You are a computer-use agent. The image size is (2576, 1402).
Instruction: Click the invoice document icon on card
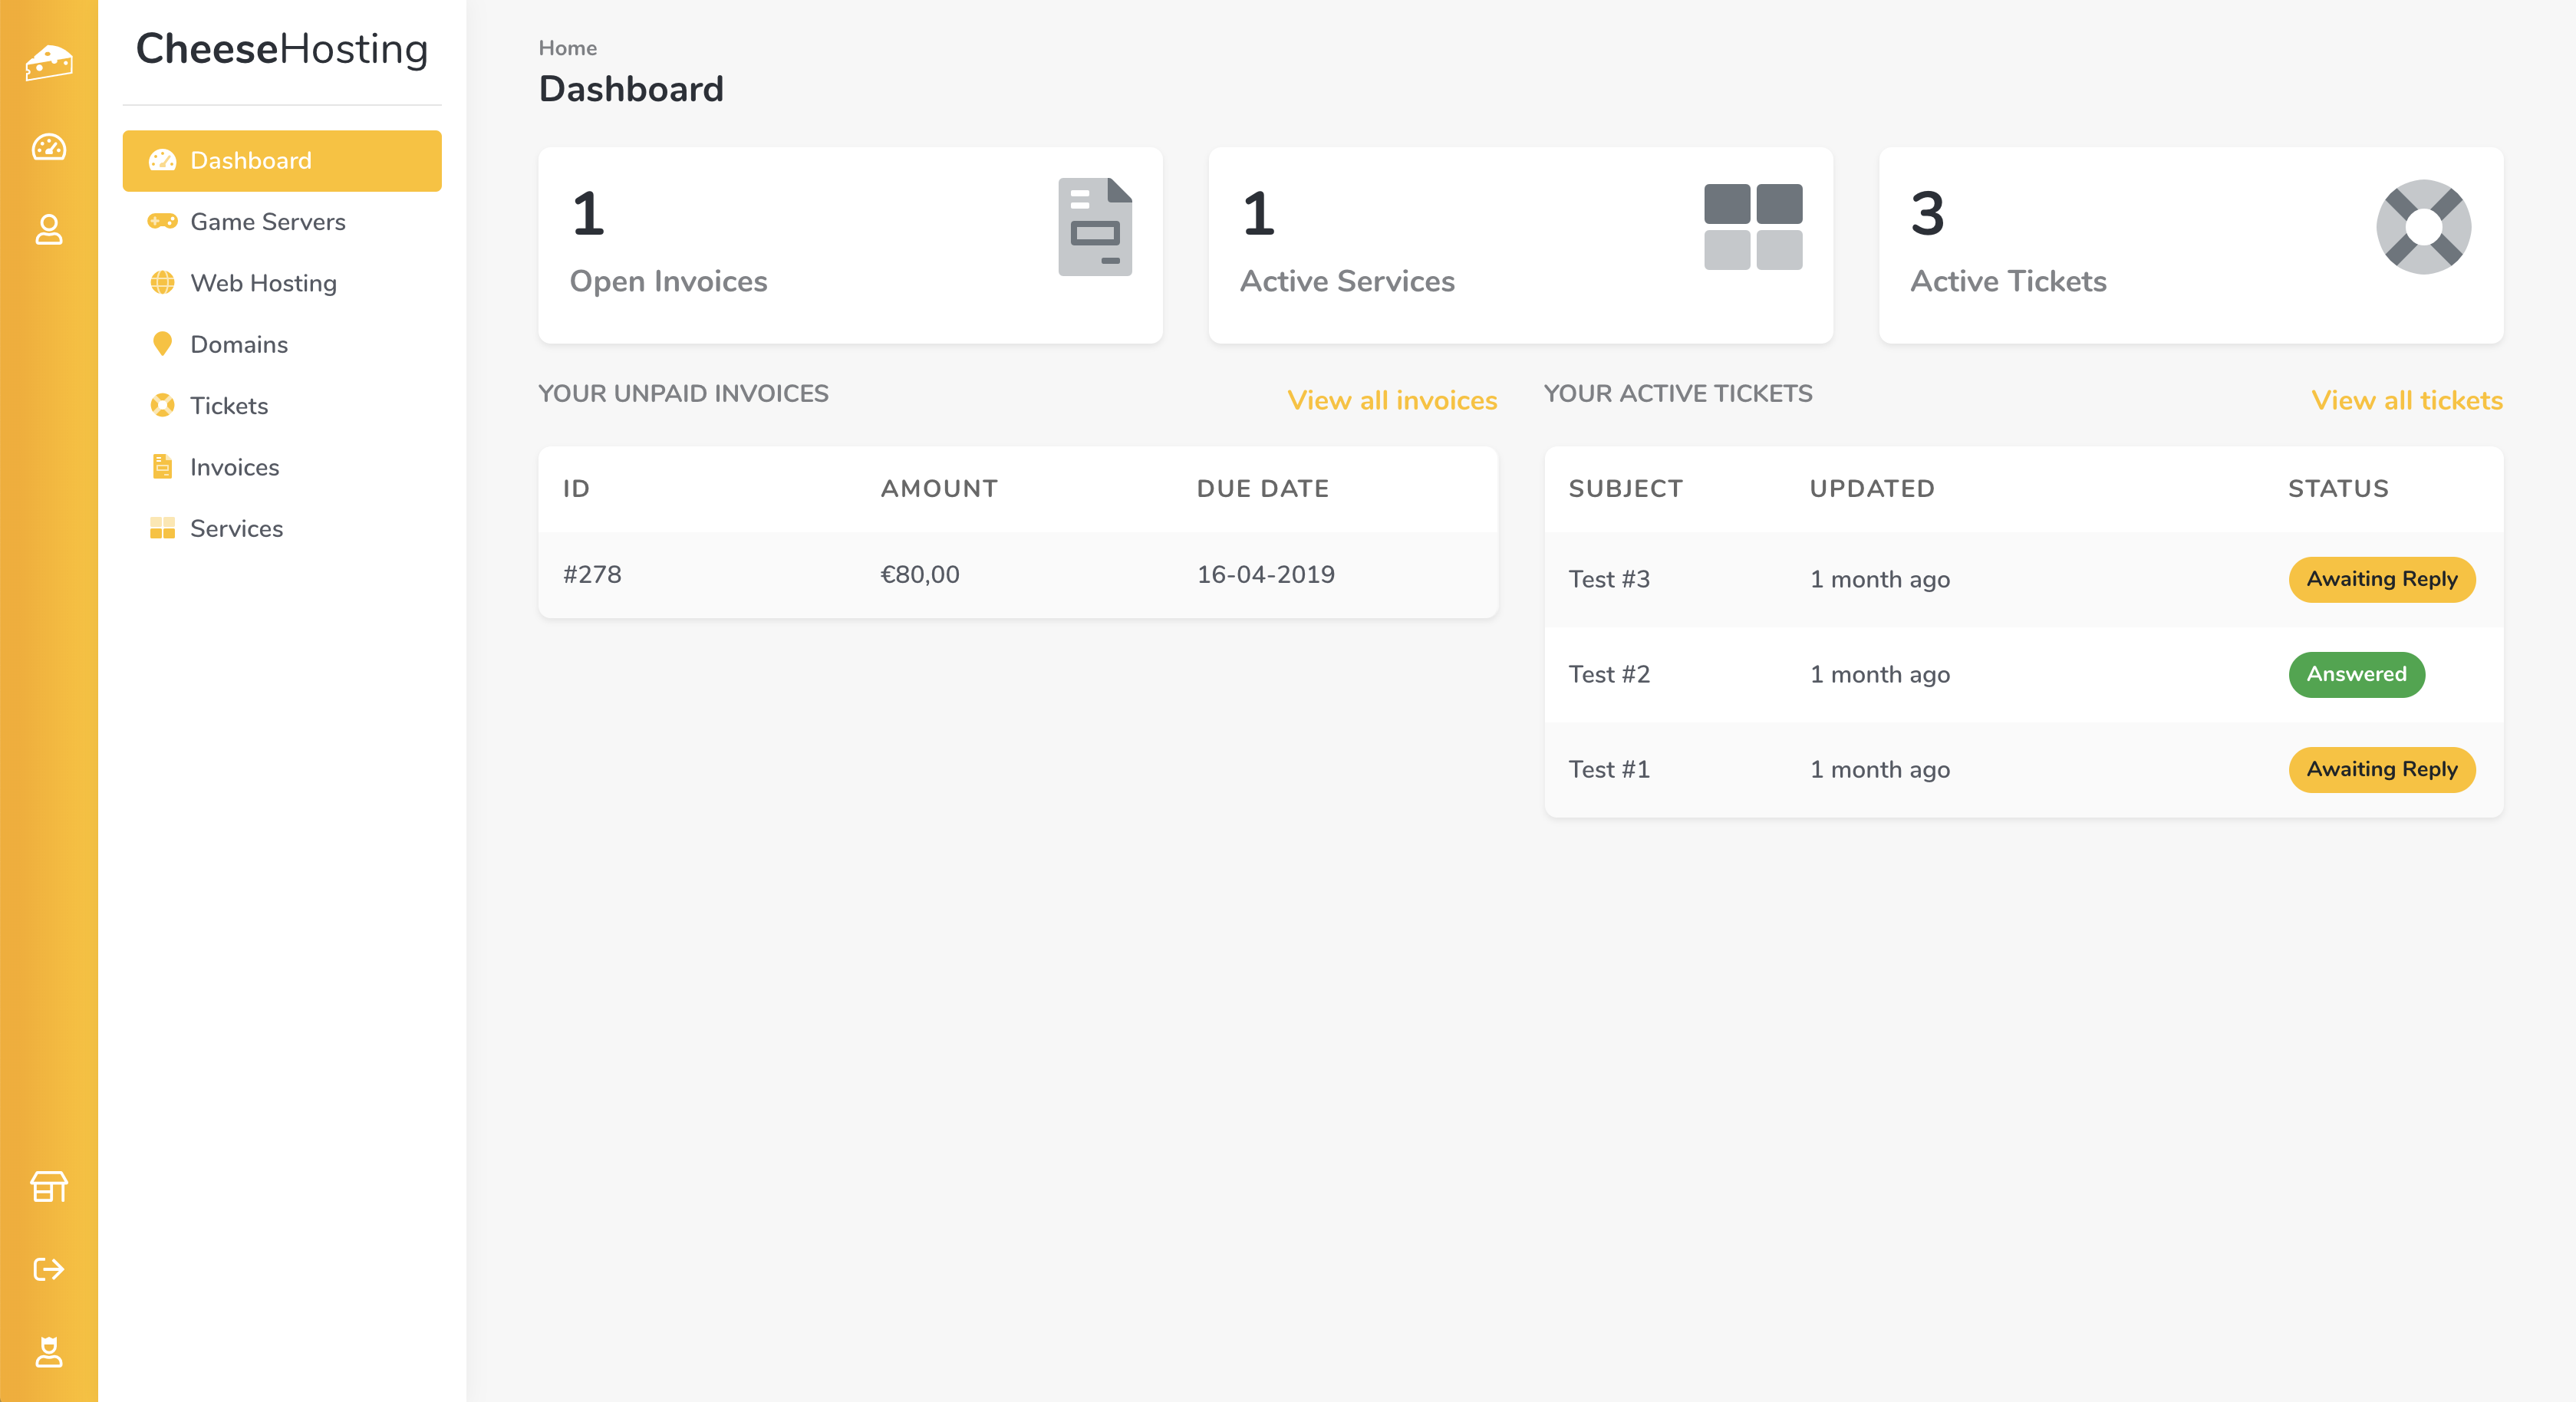1095,227
